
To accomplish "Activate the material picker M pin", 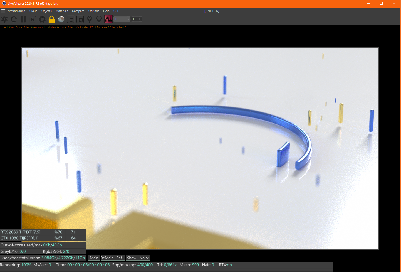I will (99, 19).
